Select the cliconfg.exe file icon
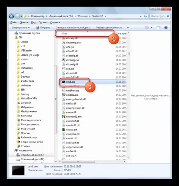This screenshot has width=179, height=186. (64, 60)
